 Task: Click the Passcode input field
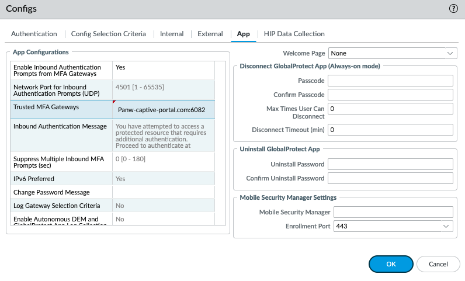pos(390,81)
